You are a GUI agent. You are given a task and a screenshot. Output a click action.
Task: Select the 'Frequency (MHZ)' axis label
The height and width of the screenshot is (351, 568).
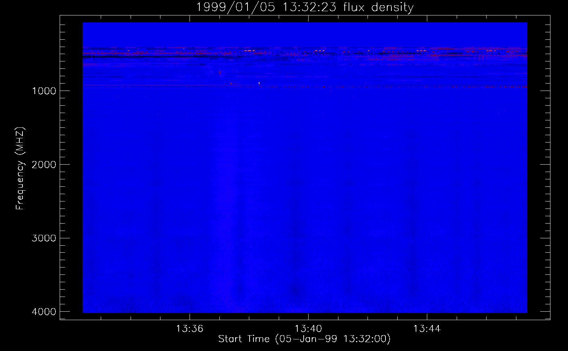(20, 168)
